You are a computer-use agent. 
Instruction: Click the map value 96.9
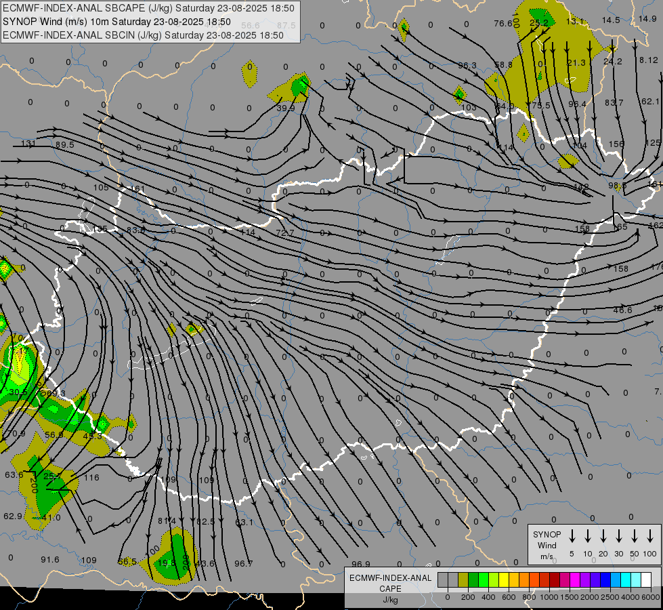(361, 565)
